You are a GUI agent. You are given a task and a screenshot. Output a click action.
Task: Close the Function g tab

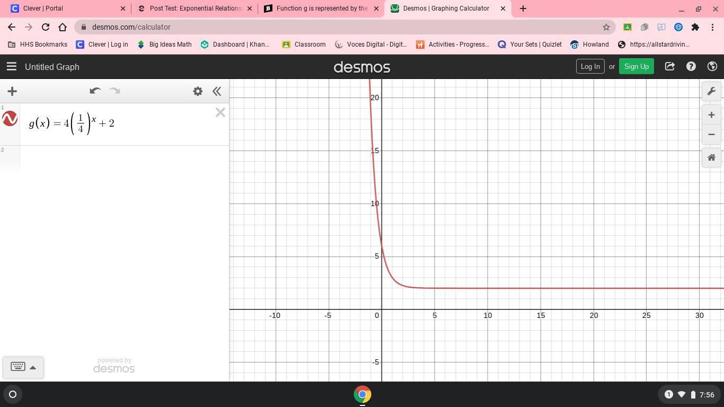376,8
